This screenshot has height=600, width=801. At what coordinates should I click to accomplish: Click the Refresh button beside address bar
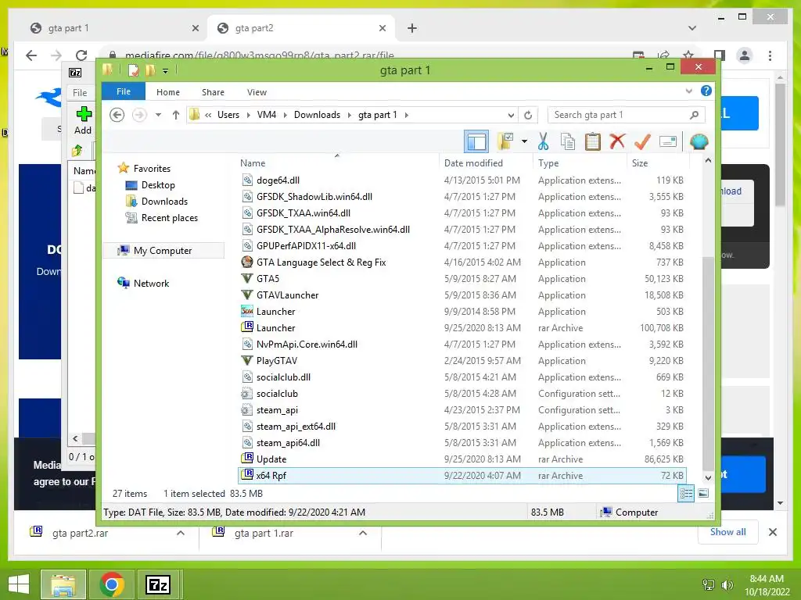(x=528, y=116)
